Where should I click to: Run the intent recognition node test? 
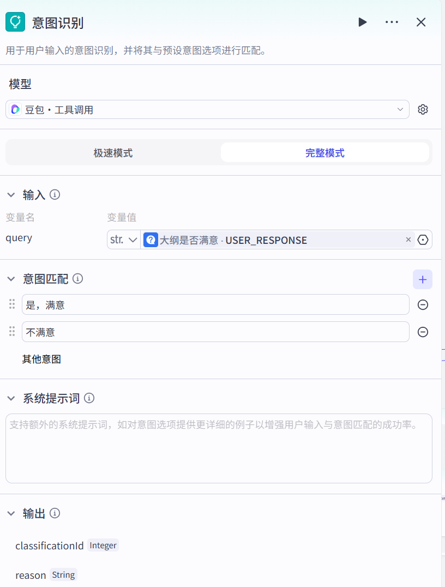[363, 22]
